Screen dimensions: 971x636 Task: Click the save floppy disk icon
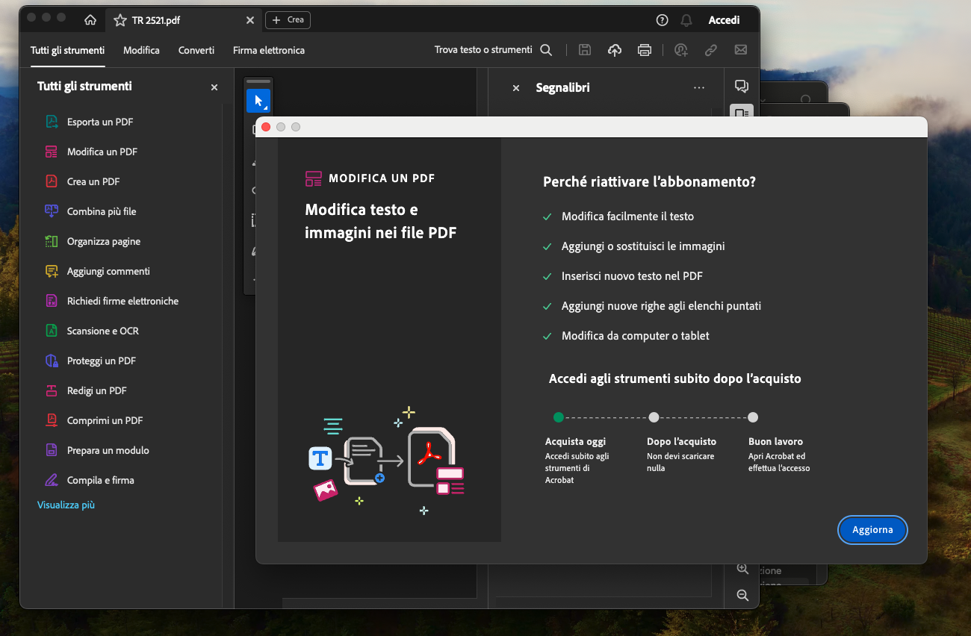585,50
